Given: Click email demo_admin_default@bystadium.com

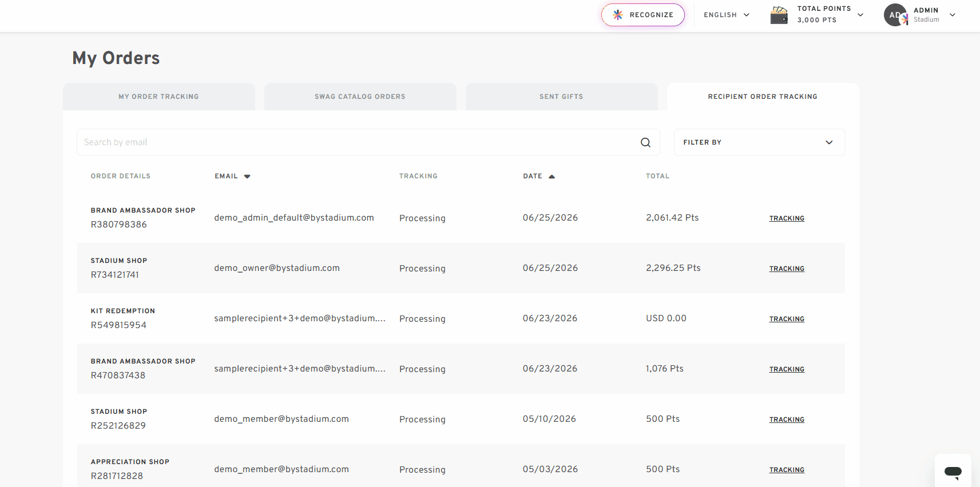Looking at the screenshot, I should [x=294, y=218].
